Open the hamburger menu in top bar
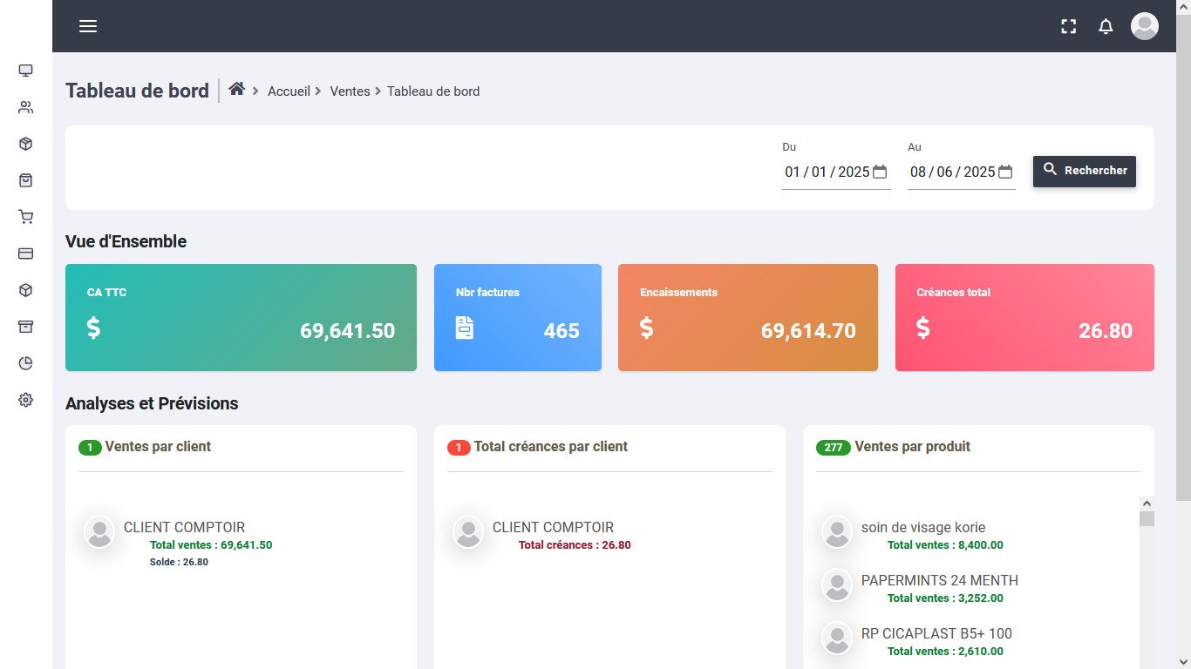Viewport: 1191px width, 669px height. (88, 26)
